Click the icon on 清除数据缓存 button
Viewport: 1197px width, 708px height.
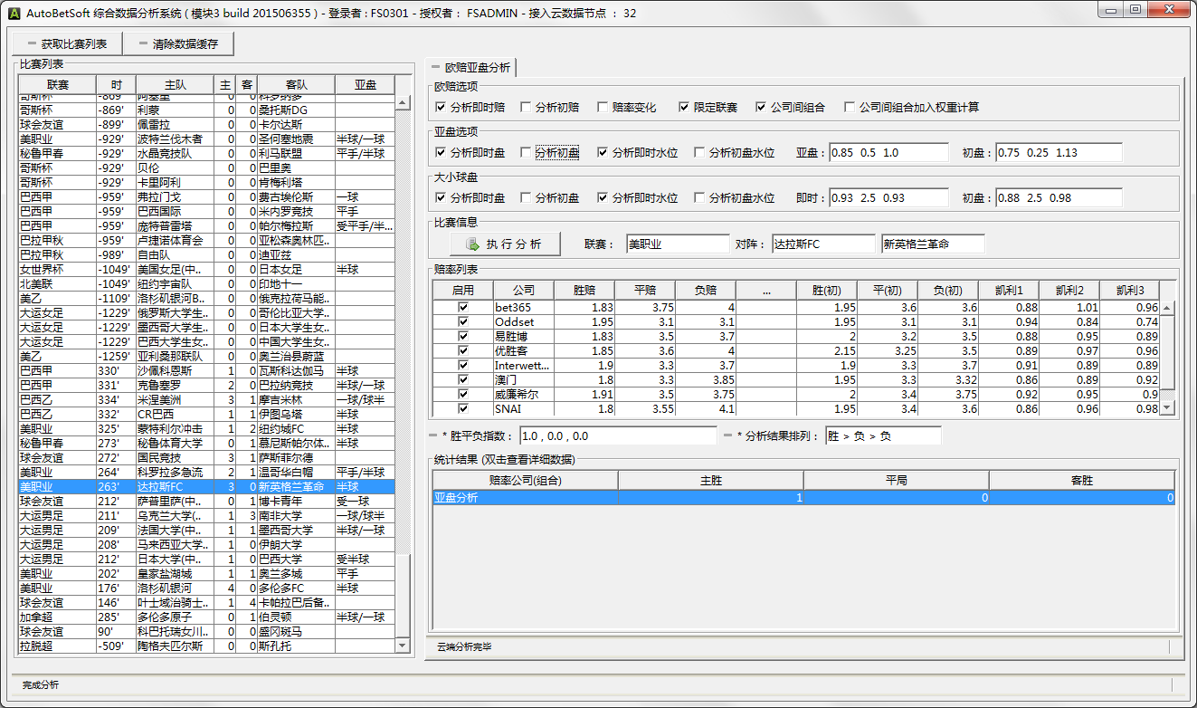(143, 43)
